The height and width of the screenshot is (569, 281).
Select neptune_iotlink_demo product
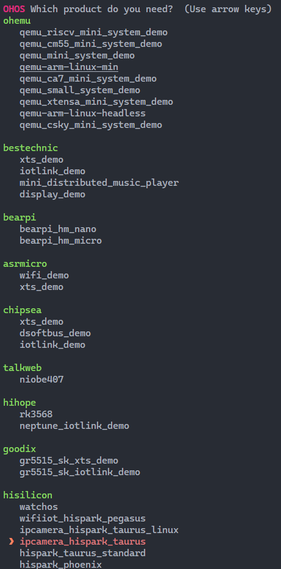pyautogui.click(x=74, y=426)
